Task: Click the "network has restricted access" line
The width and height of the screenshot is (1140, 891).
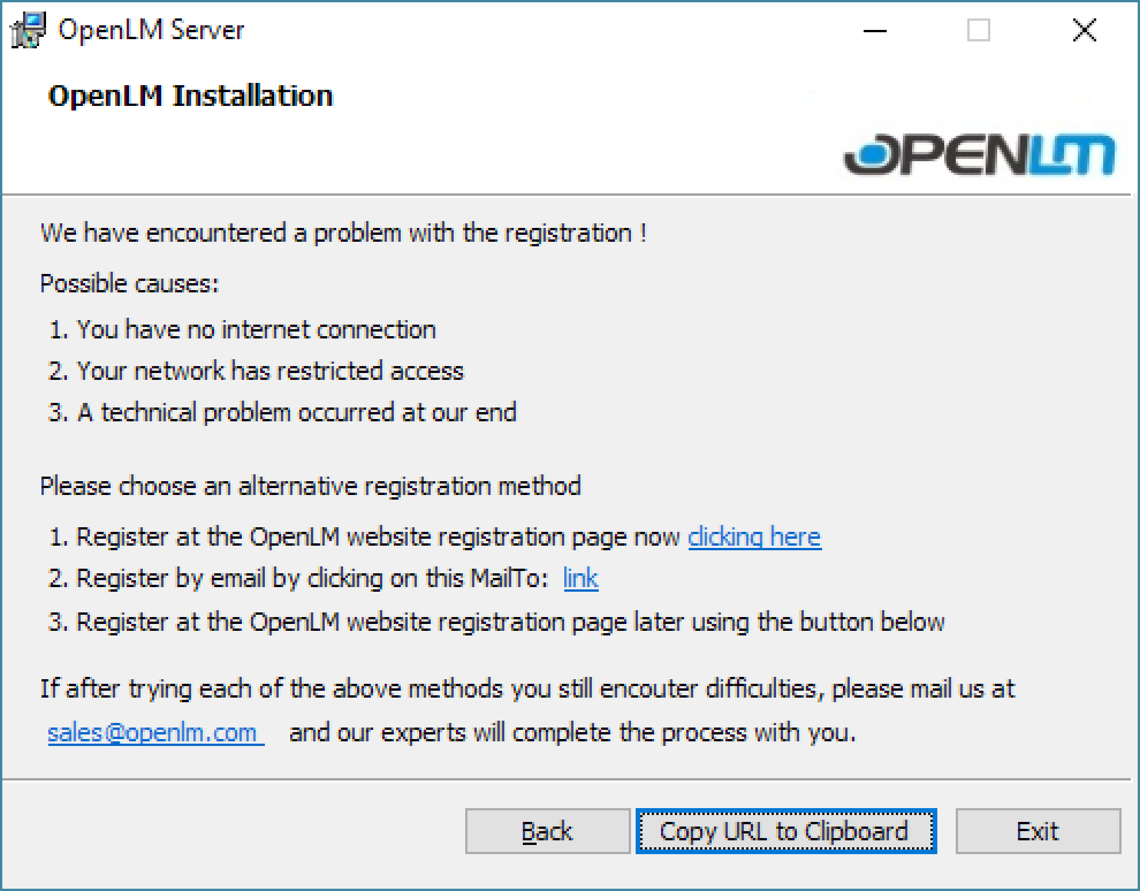Action: coord(269,371)
